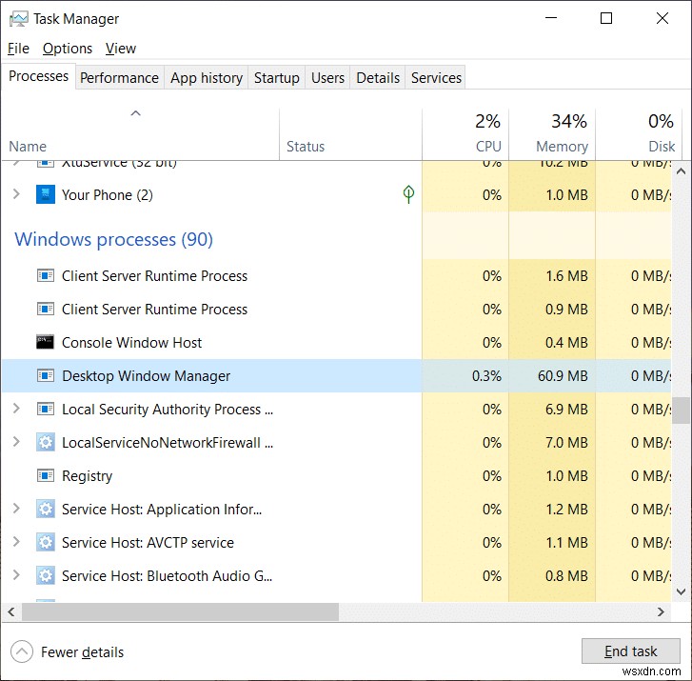Image resolution: width=692 pixels, height=681 pixels.
Task: Select the Service Host: AVCTP service name
Action: click(x=148, y=542)
